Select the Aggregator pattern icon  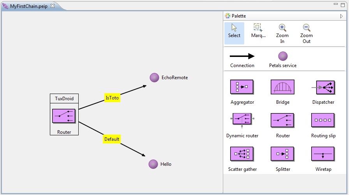(242, 87)
